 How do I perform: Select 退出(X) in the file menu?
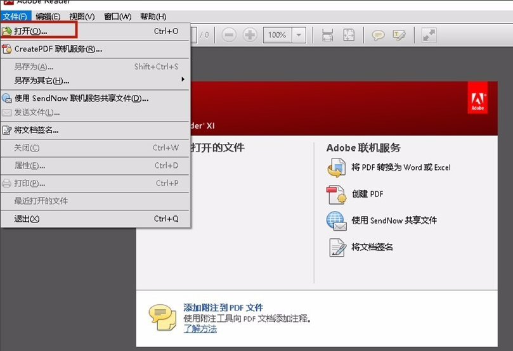tap(27, 219)
